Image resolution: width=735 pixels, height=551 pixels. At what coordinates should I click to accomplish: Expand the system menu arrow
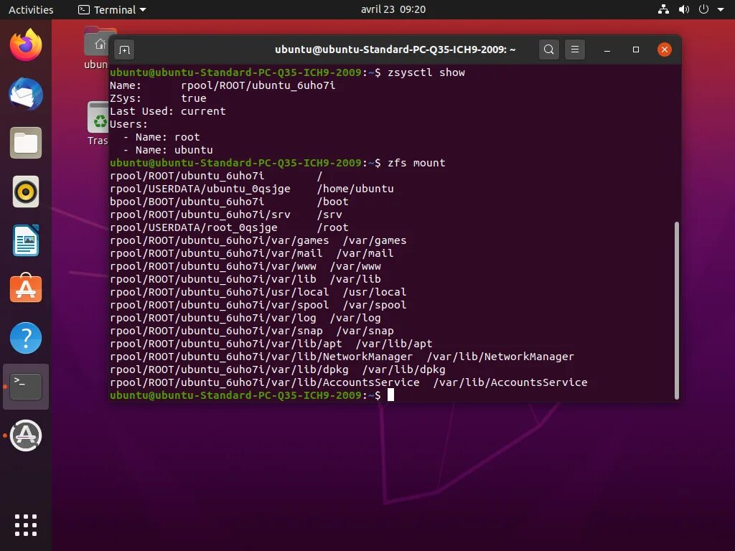(721, 9)
